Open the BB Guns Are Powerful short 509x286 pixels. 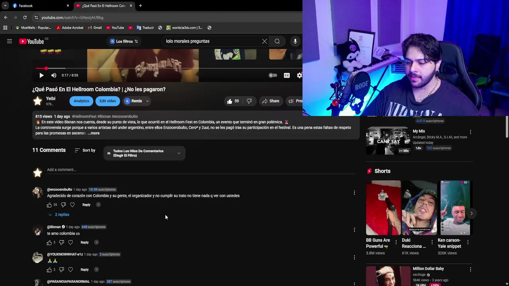click(x=383, y=208)
